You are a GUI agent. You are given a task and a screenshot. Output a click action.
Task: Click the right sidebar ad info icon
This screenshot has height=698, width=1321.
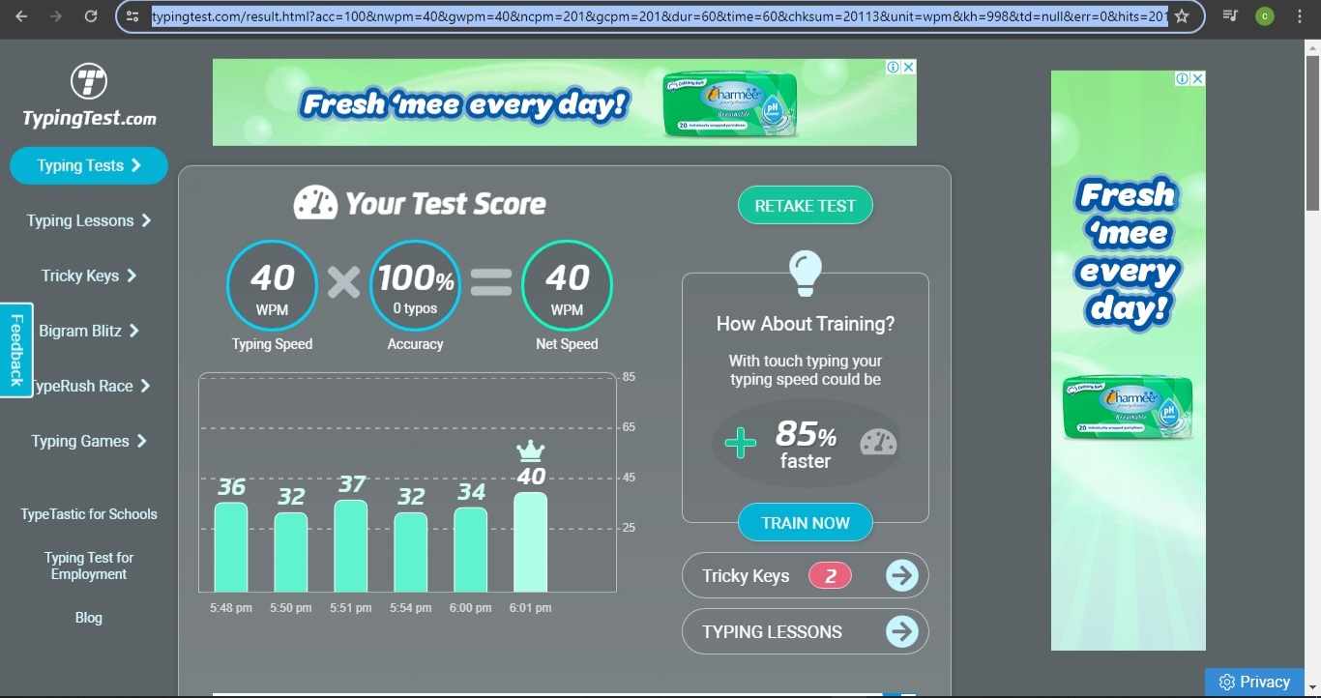coord(1183,78)
